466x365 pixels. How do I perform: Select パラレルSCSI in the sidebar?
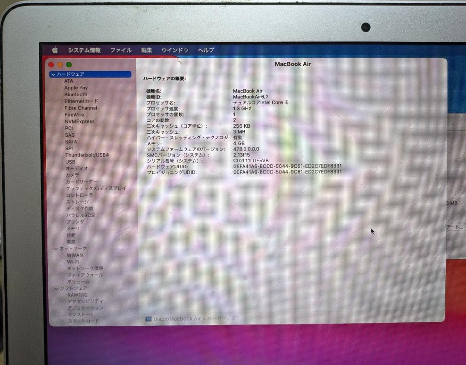pos(81,215)
